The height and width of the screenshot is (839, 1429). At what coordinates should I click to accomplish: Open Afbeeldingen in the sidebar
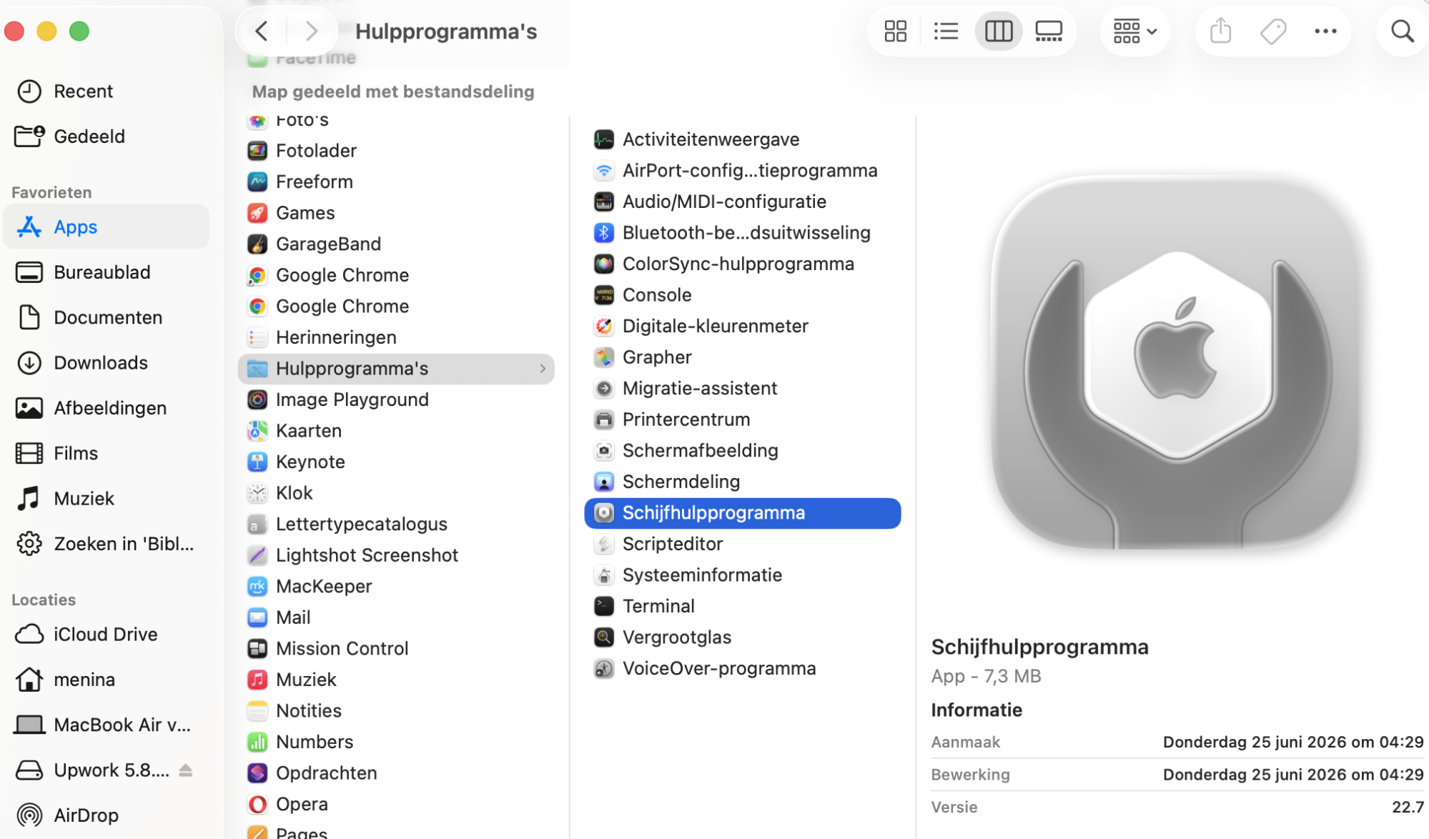[107, 407]
